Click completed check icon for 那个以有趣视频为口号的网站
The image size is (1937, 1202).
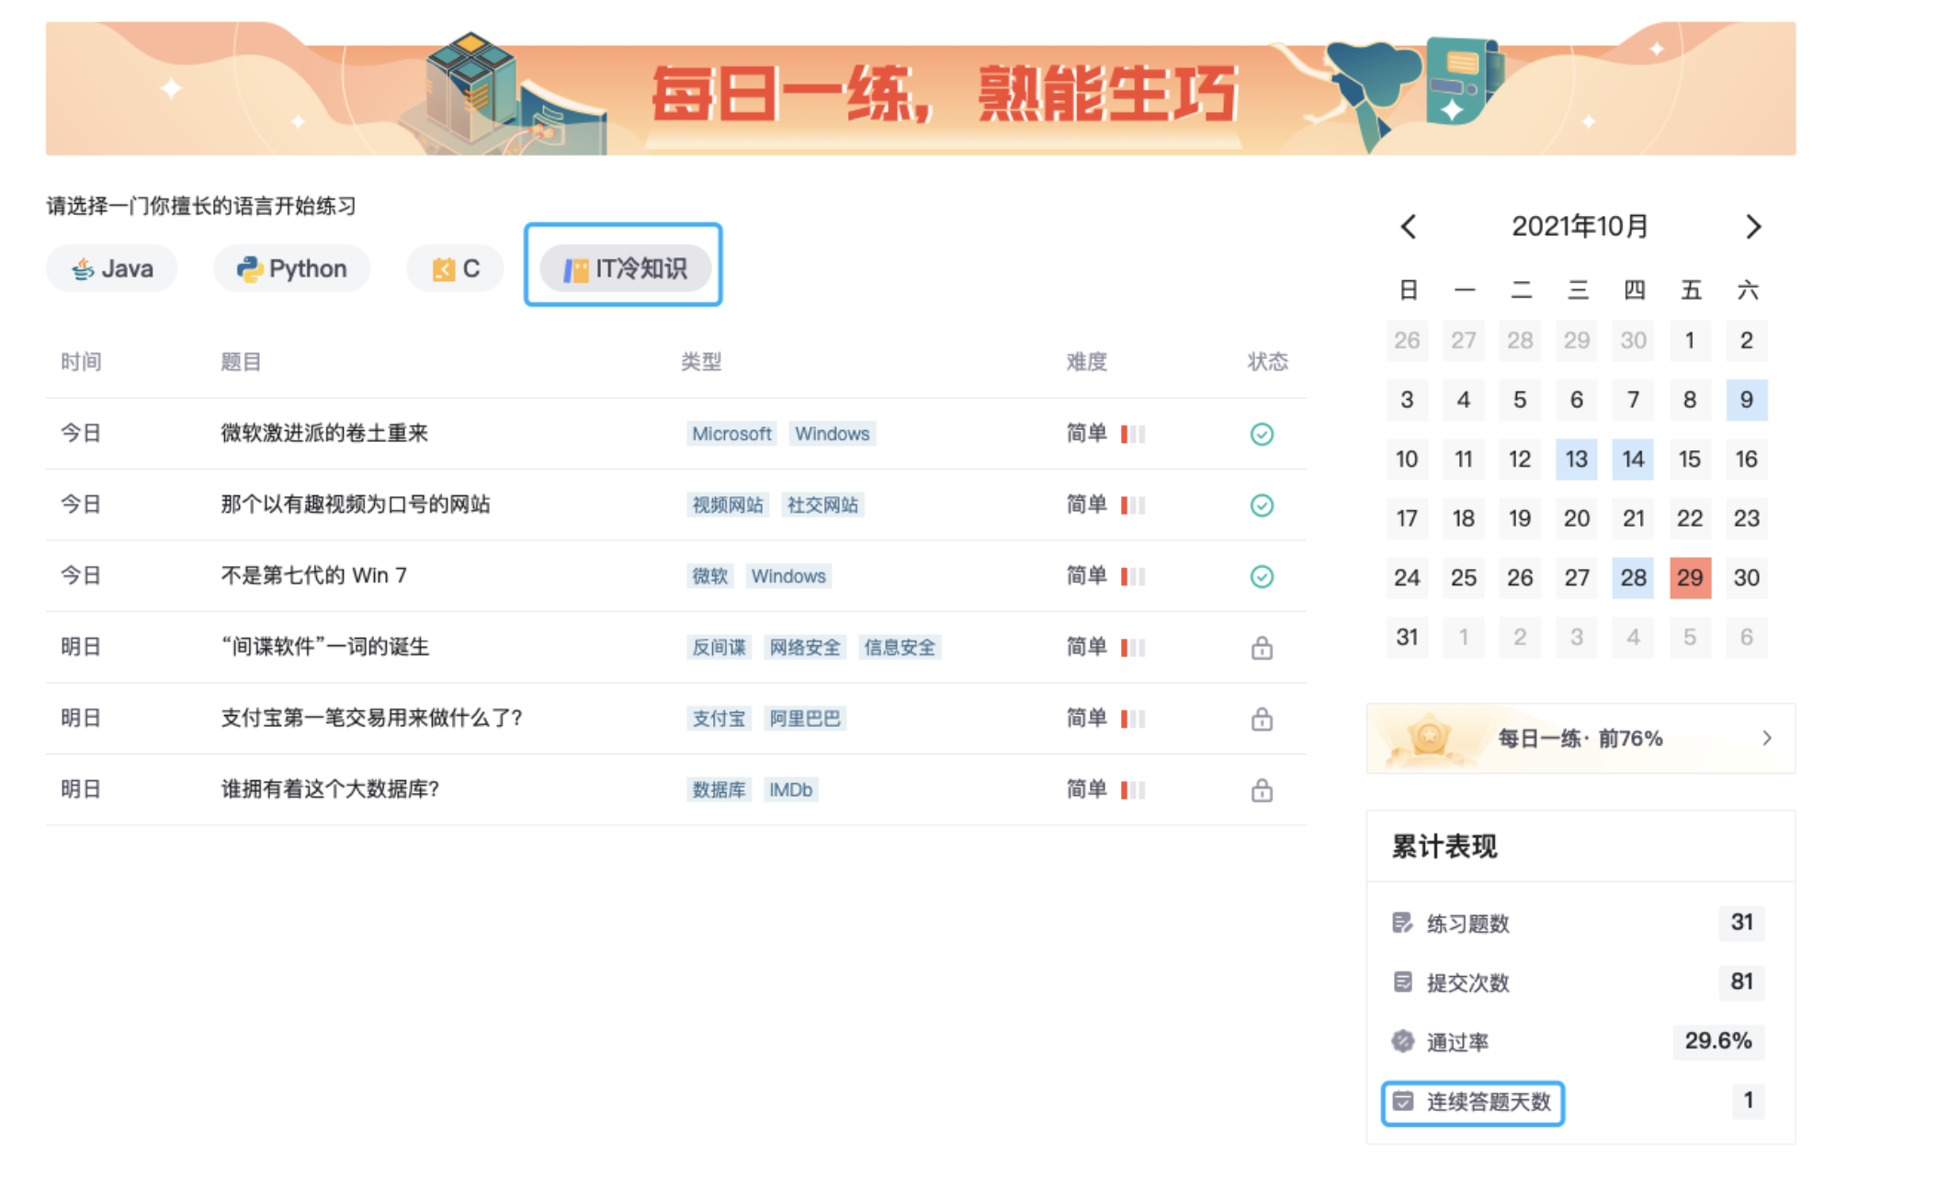(x=1262, y=505)
